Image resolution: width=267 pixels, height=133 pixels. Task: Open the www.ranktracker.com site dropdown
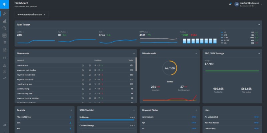click(31, 15)
